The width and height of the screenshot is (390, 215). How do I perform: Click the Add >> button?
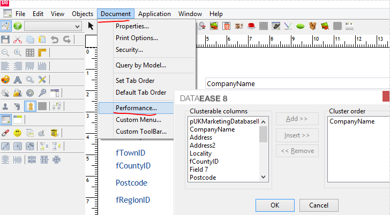click(x=297, y=119)
